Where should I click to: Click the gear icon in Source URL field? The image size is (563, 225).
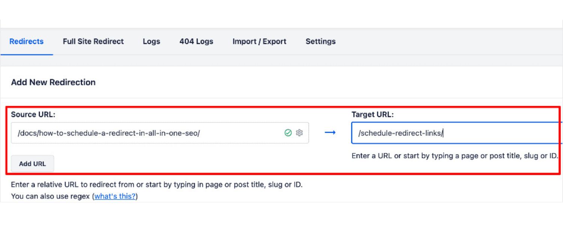tap(299, 133)
